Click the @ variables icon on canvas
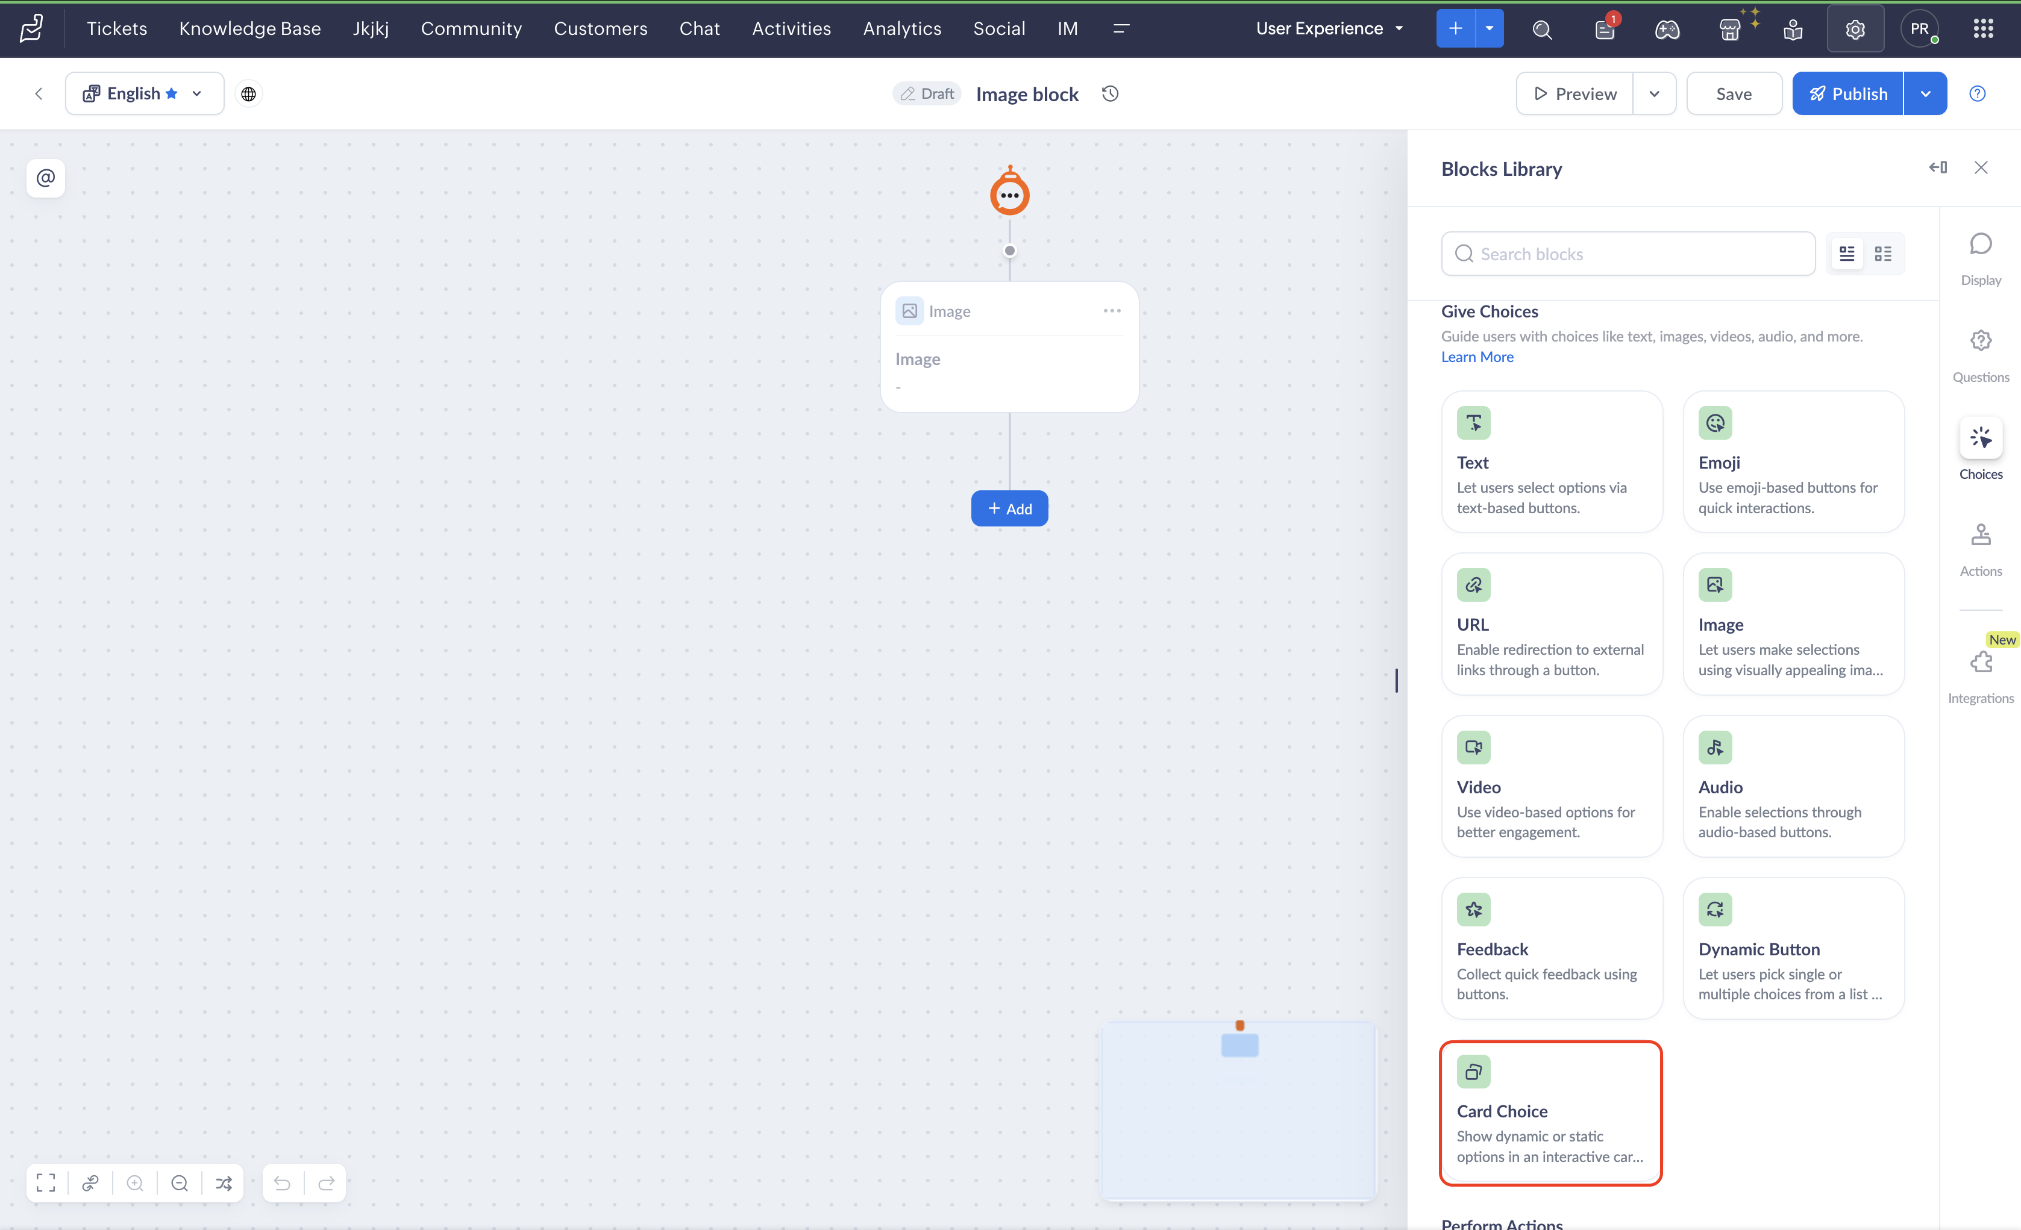 click(x=46, y=177)
